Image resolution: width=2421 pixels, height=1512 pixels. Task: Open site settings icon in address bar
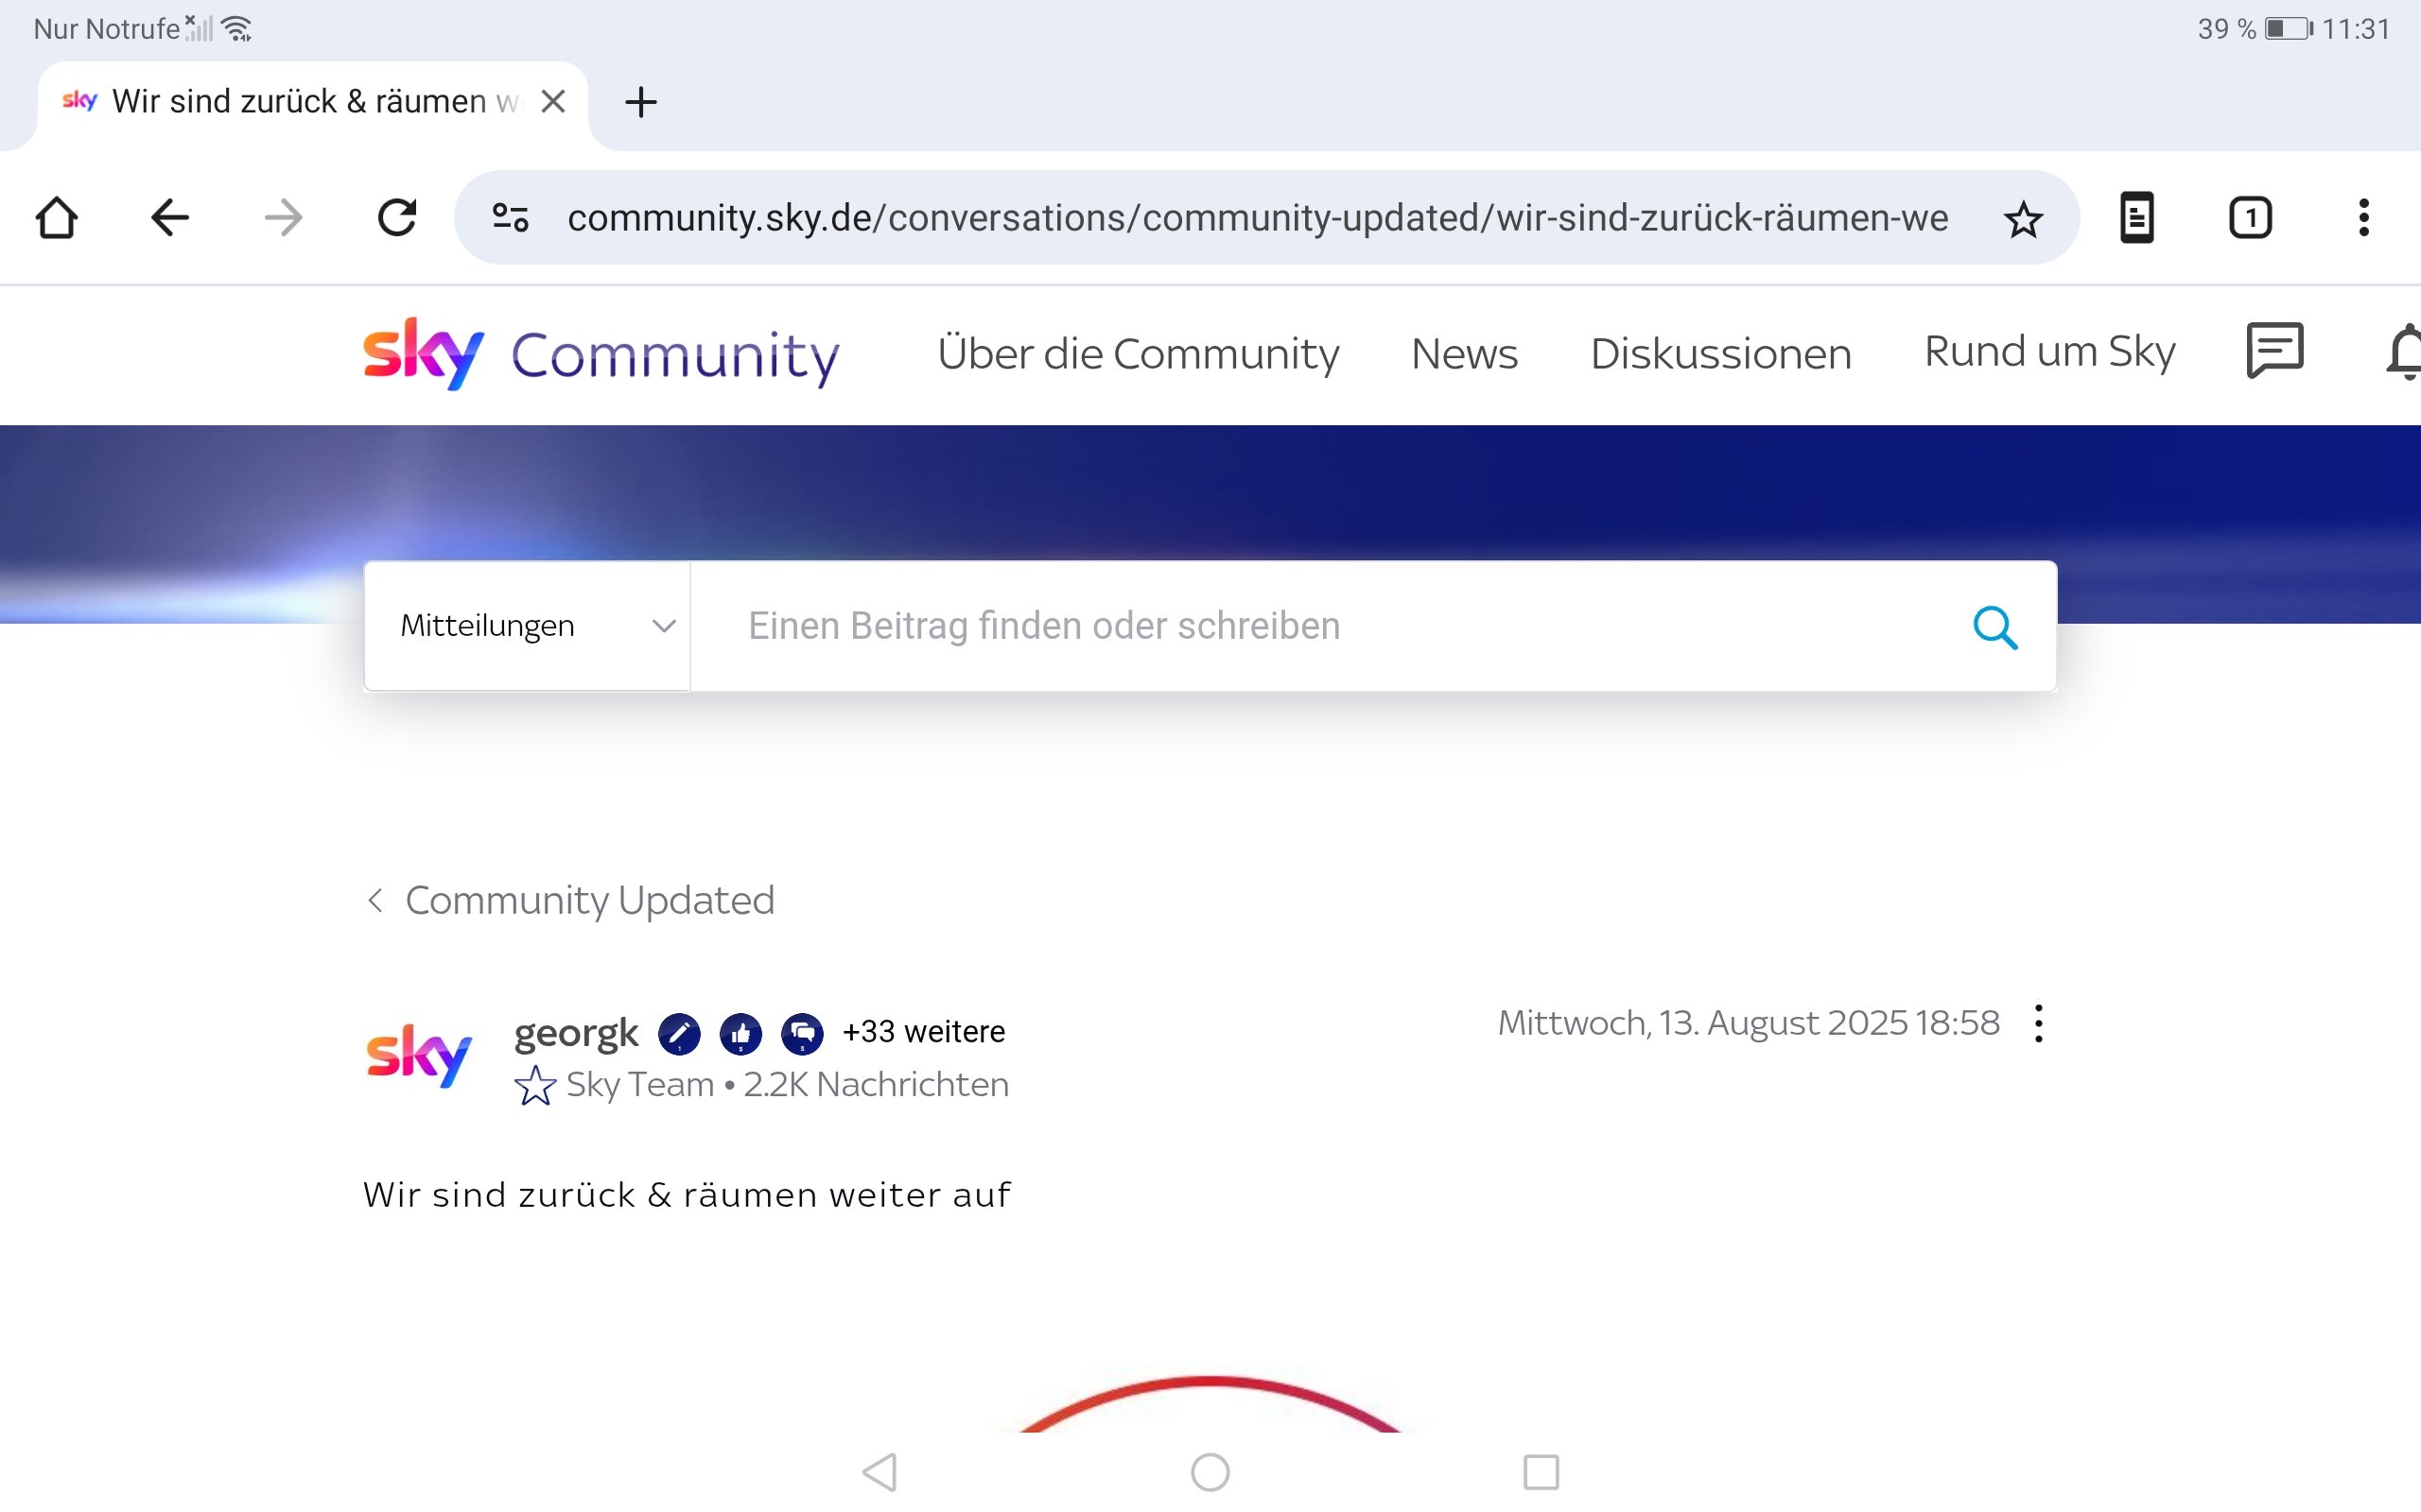(511, 217)
